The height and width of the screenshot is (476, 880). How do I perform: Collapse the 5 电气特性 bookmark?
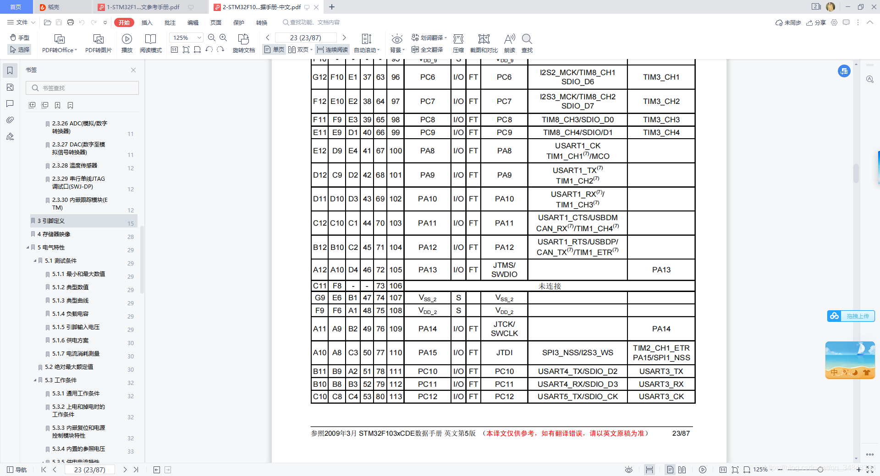click(x=27, y=248)
